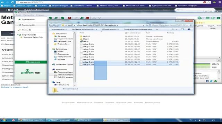Click Add Torrent icon in uTorrent toolbar
Viewport: 222px width, 124px height.
(50, 18)
